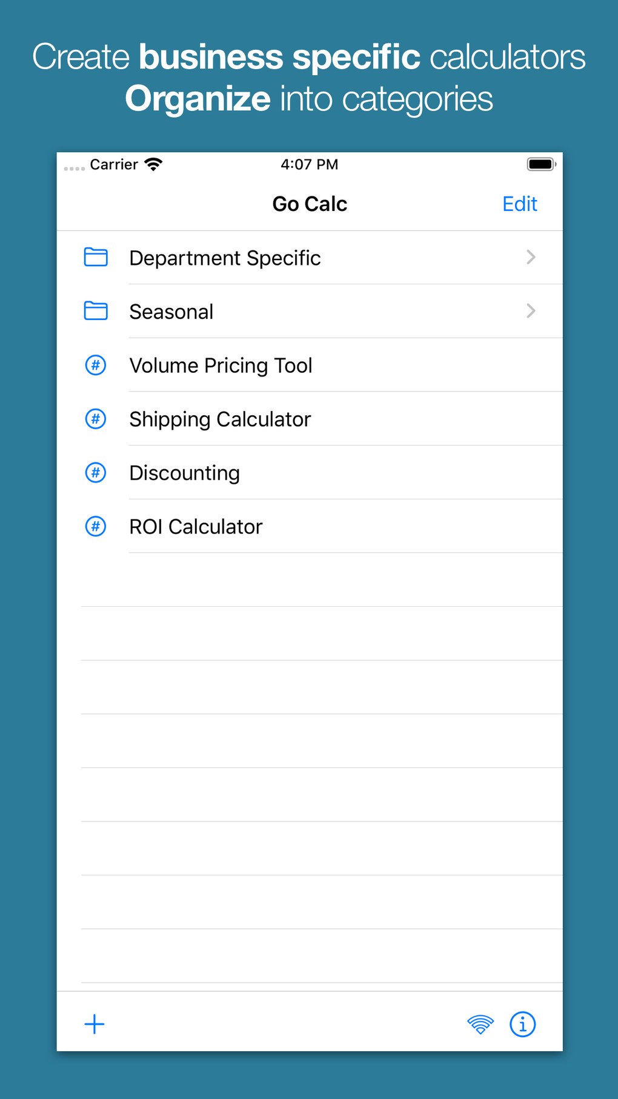Tap the Wi-Fi sharing icon at bottom
The height and width of the screenshot is (1099, 618).
point(480,1024)
